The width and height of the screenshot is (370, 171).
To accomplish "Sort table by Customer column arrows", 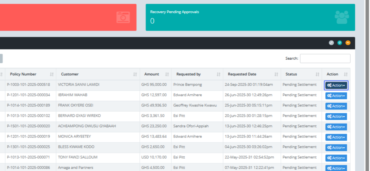I will pos(135,74).
